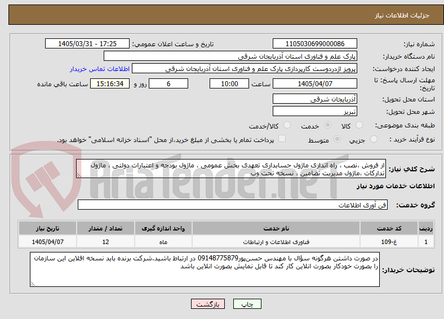This screenshot has width=444, height=319.
Task: Click the buyer organization name field
Action: pyautogui.click(x=230, y=56)
